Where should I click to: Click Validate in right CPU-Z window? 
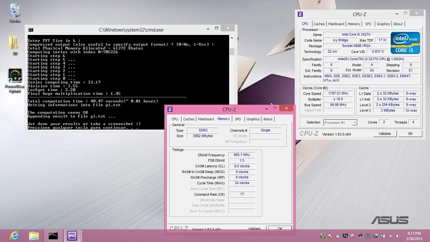pos(385,134)
